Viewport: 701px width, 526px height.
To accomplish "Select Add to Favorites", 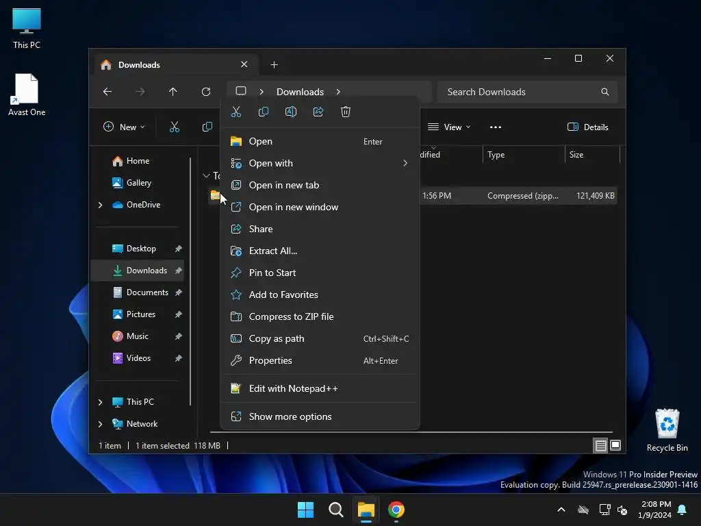I will (x=320, y=295).
